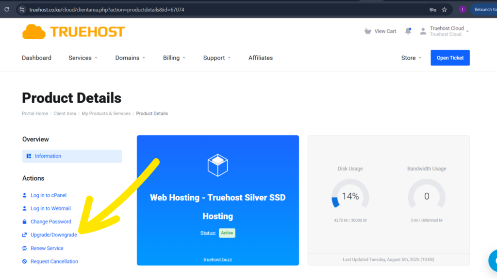This screenshot has width=497, height=279.
Task: Click the 0 M / Unlimited M text
Action: click(427, 220)
